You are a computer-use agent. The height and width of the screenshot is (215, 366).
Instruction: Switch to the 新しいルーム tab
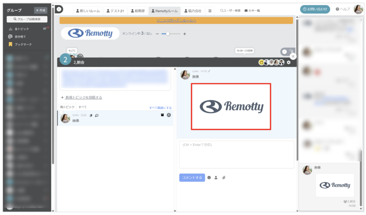pos(88,11)
